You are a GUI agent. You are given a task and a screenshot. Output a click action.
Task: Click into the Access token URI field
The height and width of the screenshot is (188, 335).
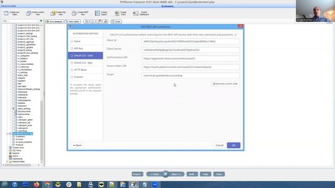coord(190,67)
